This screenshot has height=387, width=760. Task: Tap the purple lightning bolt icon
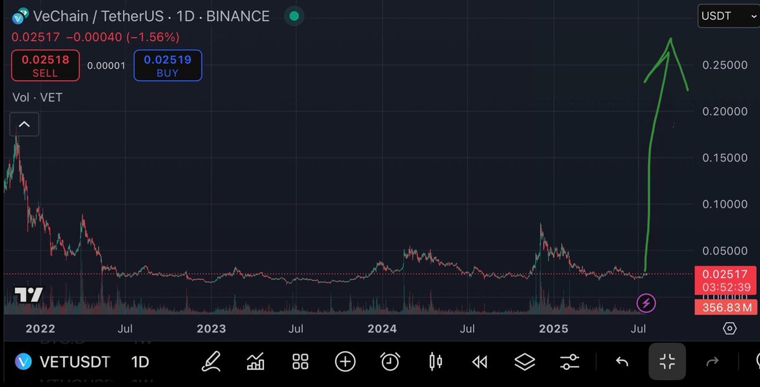(646, 303)
